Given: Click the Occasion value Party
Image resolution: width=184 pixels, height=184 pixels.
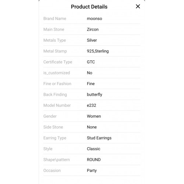Looking at the screenshot, I should [x=92, y=170].
